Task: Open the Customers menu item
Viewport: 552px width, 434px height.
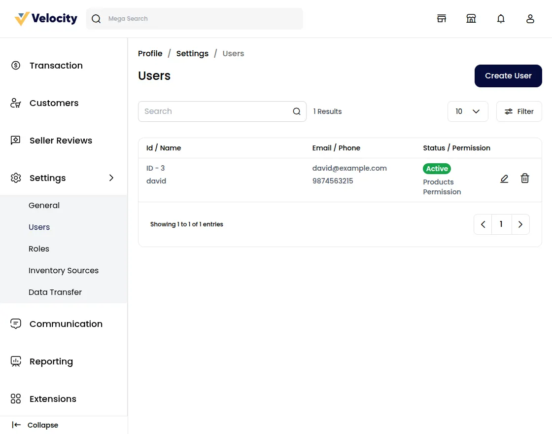Action: [54, 103]
